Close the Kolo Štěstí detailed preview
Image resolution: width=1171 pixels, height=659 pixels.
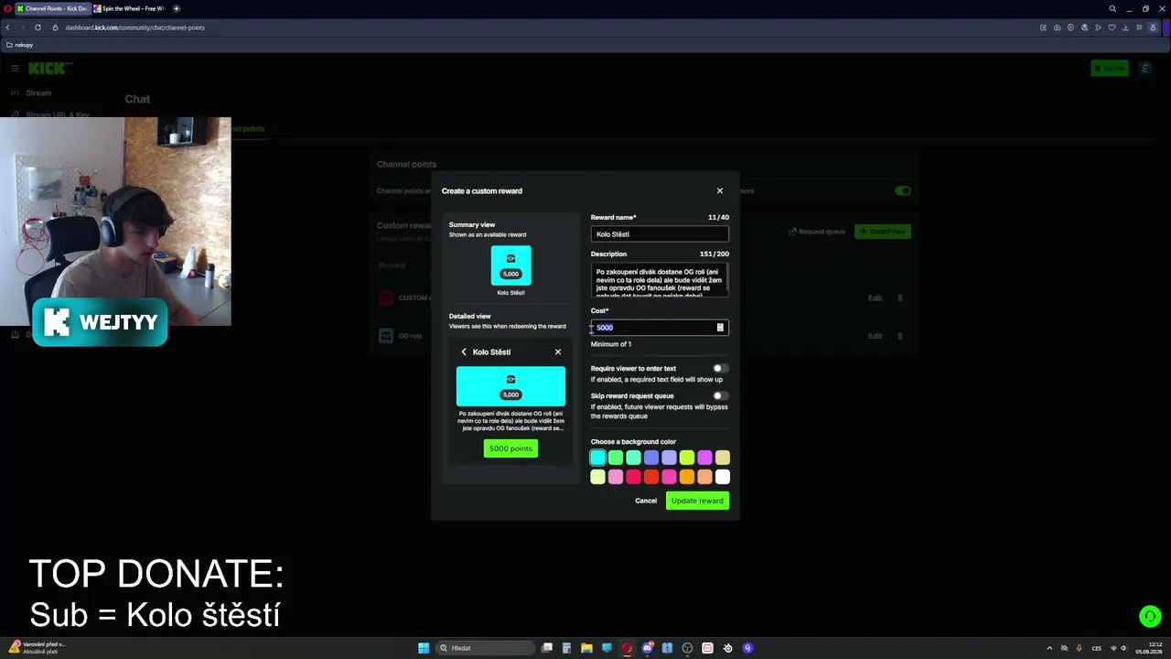[x=558, y=351]
